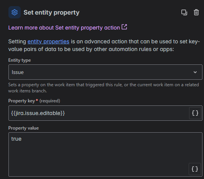Click the Set entity property heading
204x179 pixels.
[51, 13]
